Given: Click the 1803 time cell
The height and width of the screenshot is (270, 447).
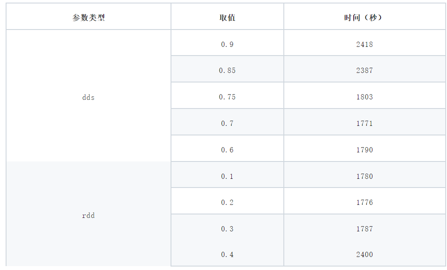Looking at the screenshot, I should 365,97.
